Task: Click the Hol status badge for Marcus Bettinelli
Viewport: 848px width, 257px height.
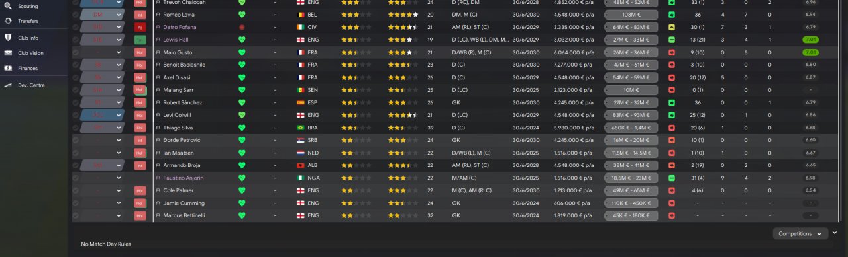Action: coord(140,215)
